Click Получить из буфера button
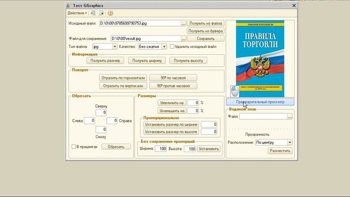The image size is (350, 197). pyautogui.click(x=206, y=31)
